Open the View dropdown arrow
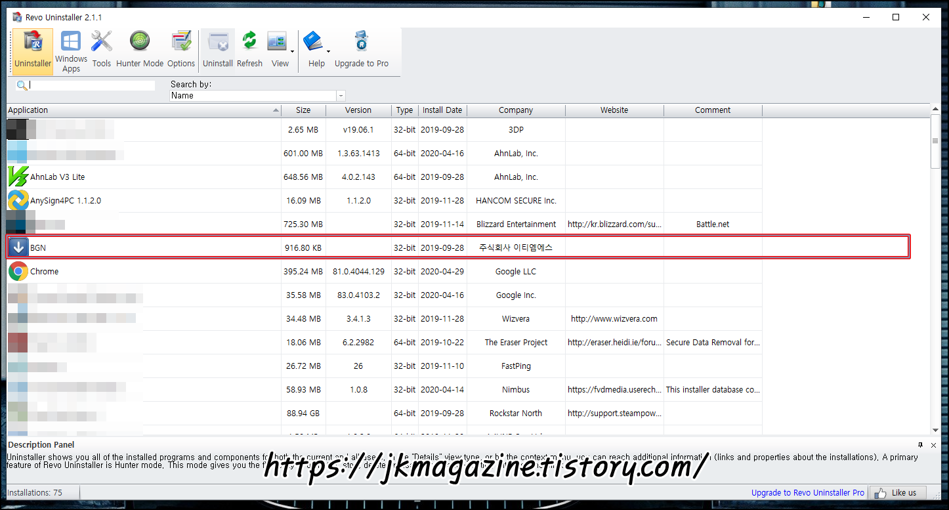 292,51
